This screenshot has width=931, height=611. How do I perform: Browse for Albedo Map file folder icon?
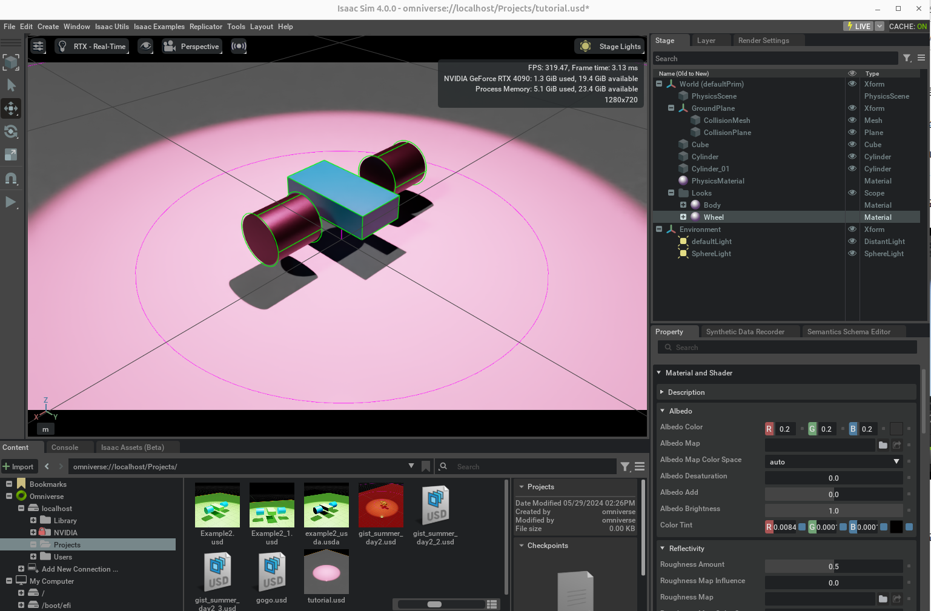coord(883,445)
